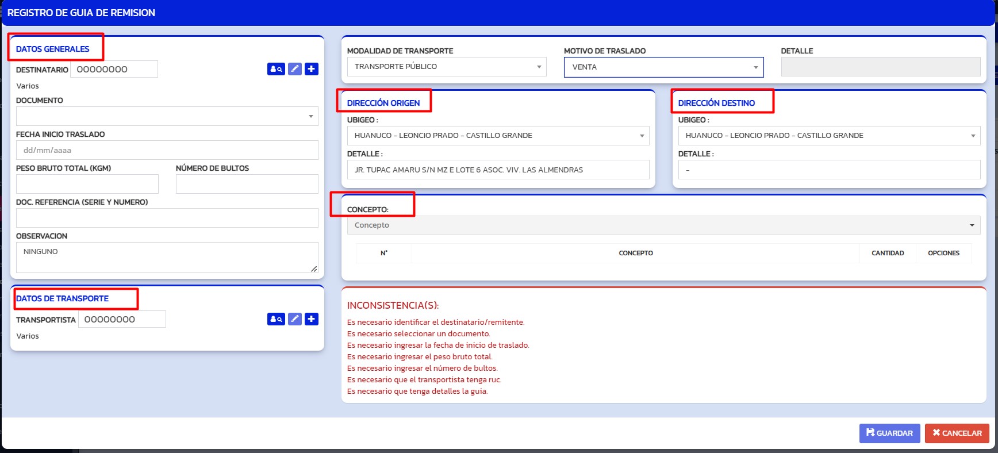The image size is (998, 453).
Task: Click the destination Detalle input field
Action: click(x=829, y=170)
